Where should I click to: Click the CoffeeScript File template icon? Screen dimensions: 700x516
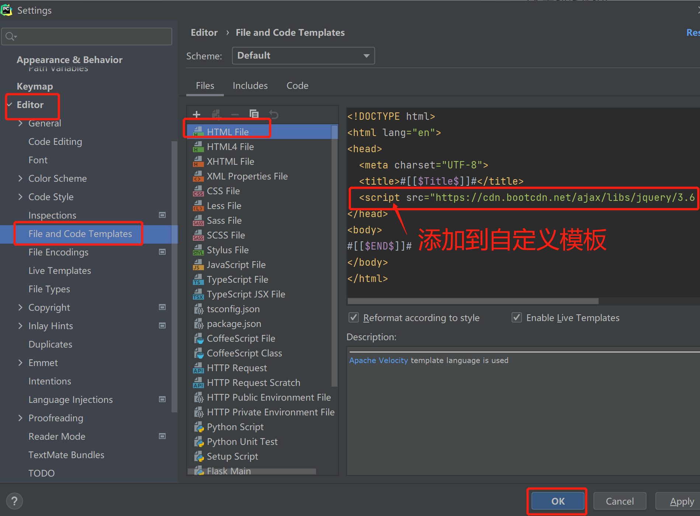click(x=198, y=338)
